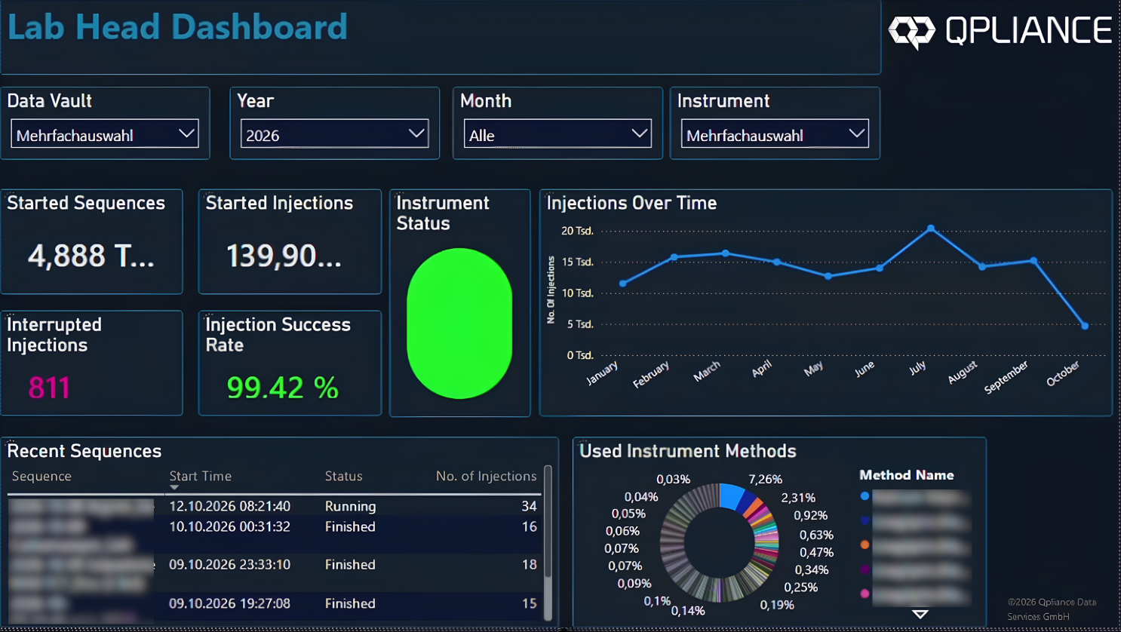1121x632 pixels.
Task: Open the Year dropdown showing 2026
Action: (334, 134)
